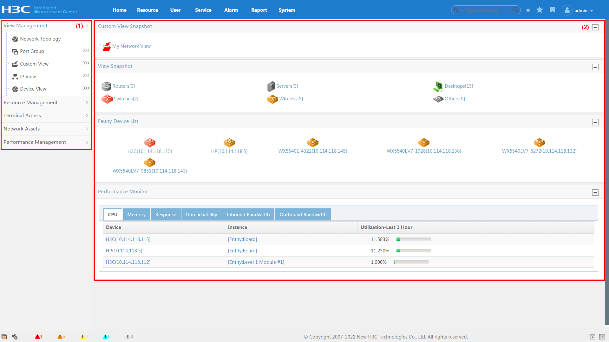Click the red Switches device icon
Screen dimensions: 609x342
point(107,99)
